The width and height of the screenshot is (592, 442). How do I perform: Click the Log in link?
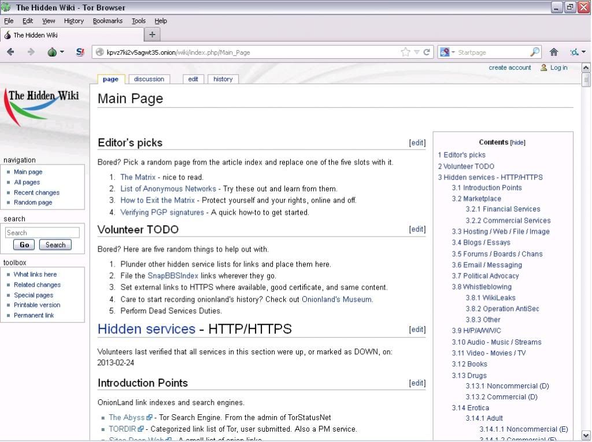tap(559, 68)
